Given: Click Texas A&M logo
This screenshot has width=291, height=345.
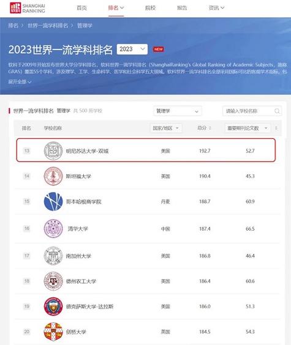Looking at the screenshot, I should 53,281.
